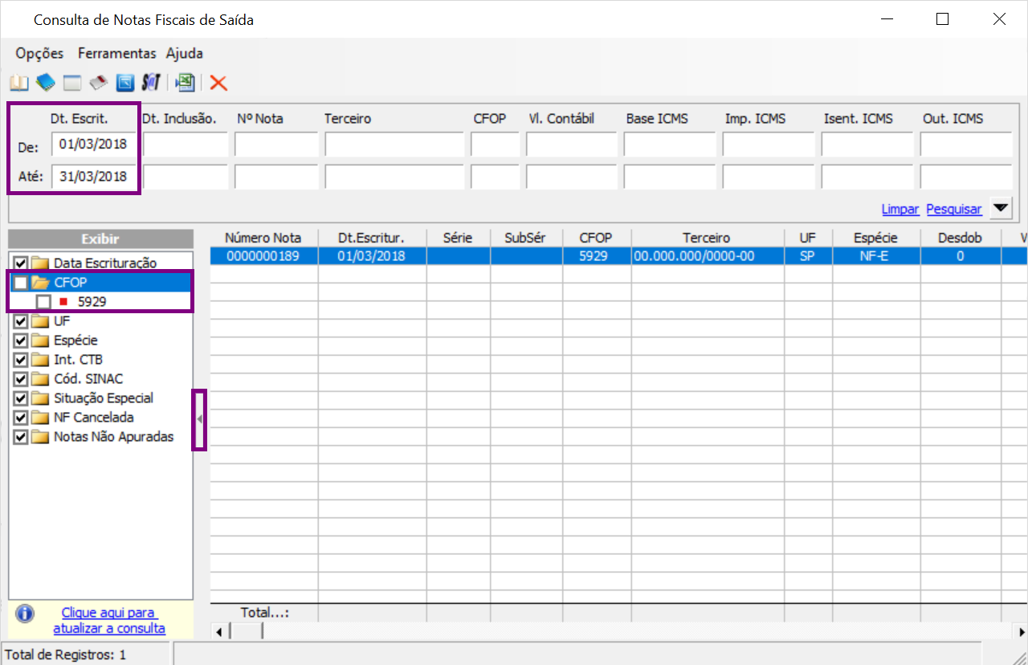Click the blank window toolbar icon
Viewport: 1028px width, 665px height.
[72, 83]
